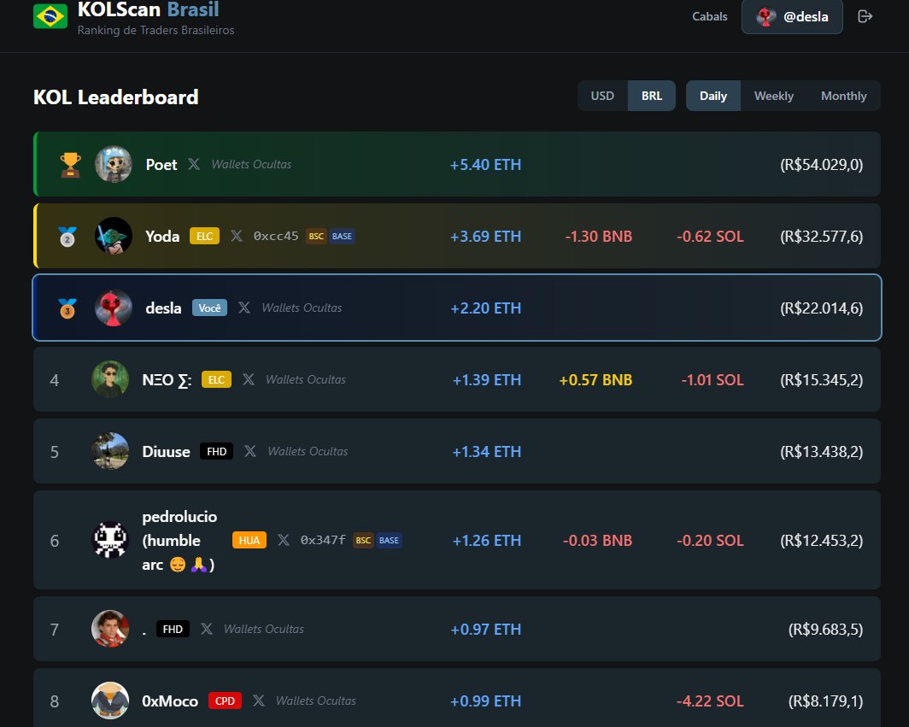Click pedrolucio's pixel avatar

(x=110, y=540)
